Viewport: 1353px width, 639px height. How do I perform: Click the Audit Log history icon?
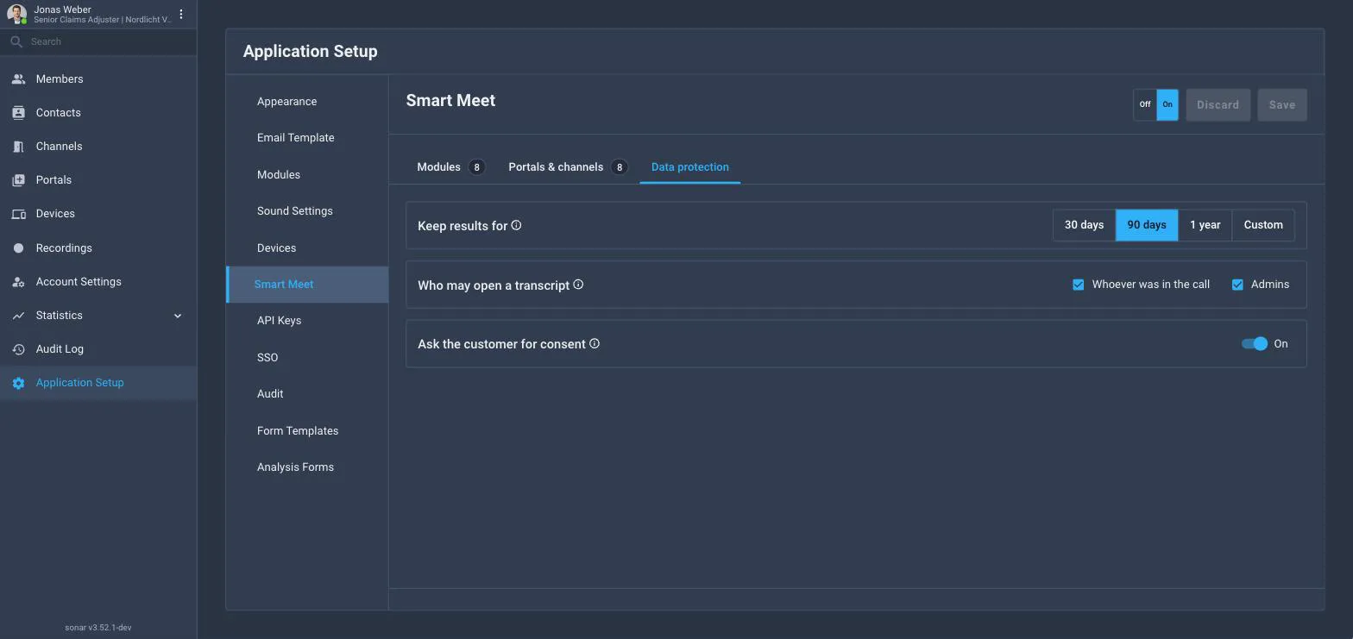pyautogui.click(x=18, y=349)
